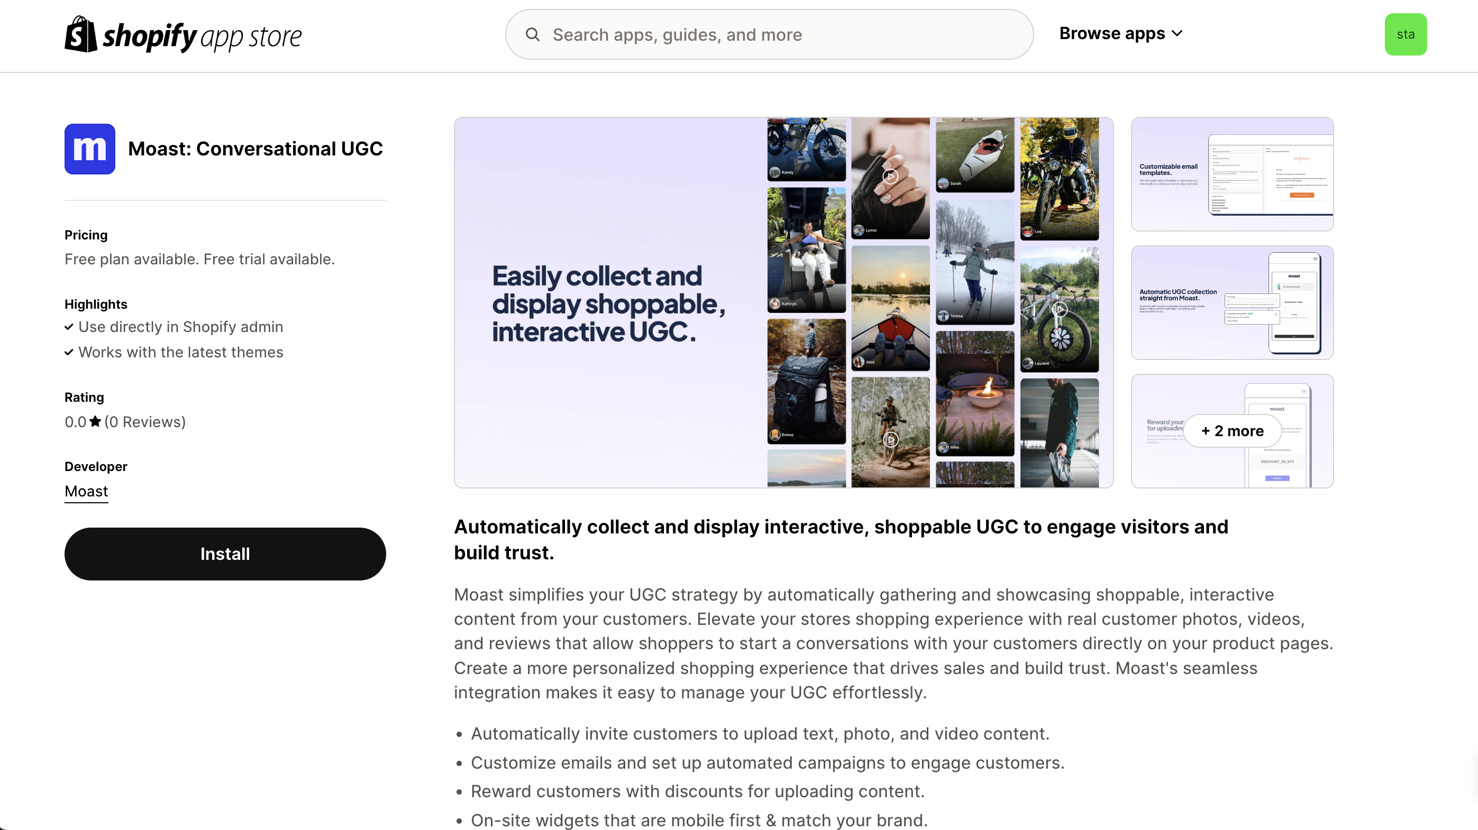Open the main UGC hero screenshot
This screenshot has height=830, width=1478.
coord(783,302)
